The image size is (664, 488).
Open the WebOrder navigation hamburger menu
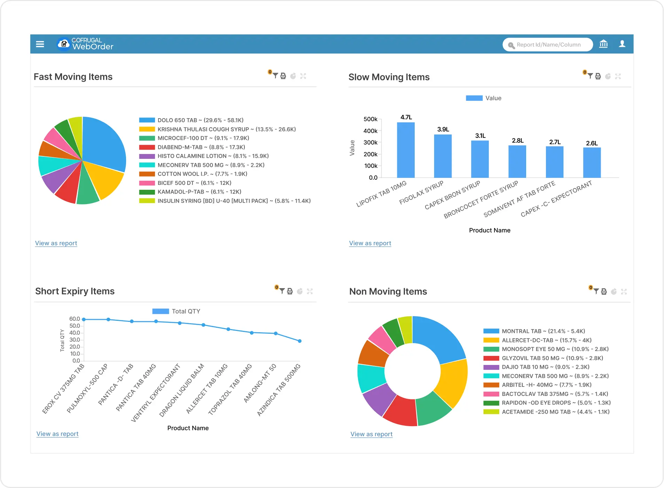(40, 44)
